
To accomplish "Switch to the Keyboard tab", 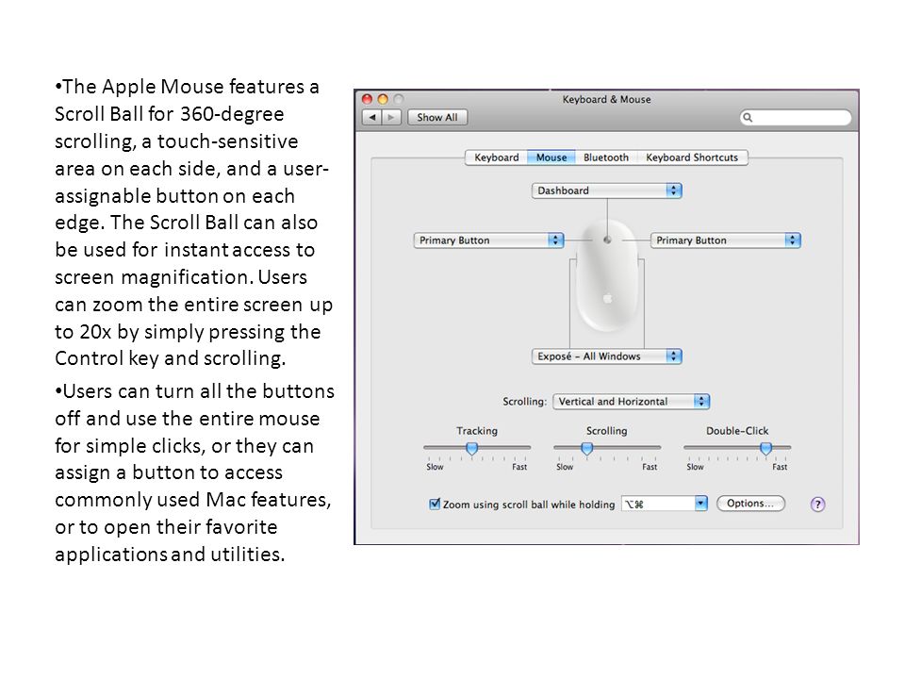I will [497, 157].
